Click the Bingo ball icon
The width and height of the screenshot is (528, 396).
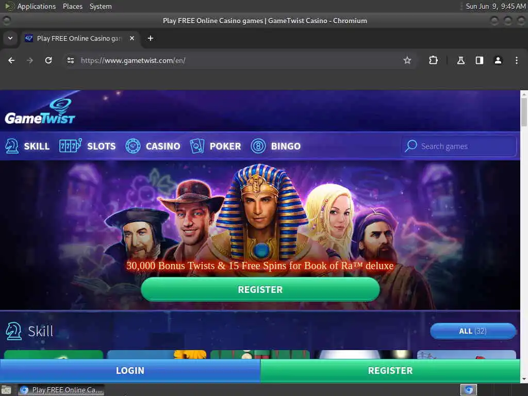point(258,146)
